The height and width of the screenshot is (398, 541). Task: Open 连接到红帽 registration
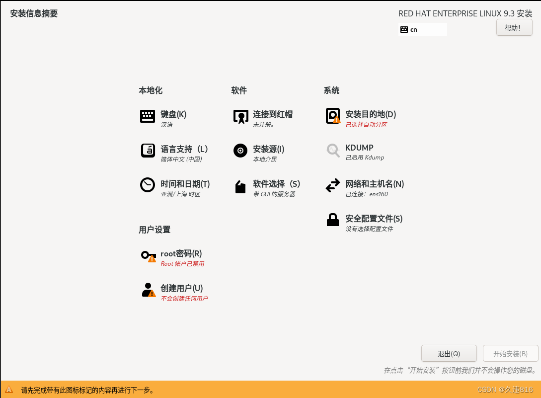tap(273, 114)
